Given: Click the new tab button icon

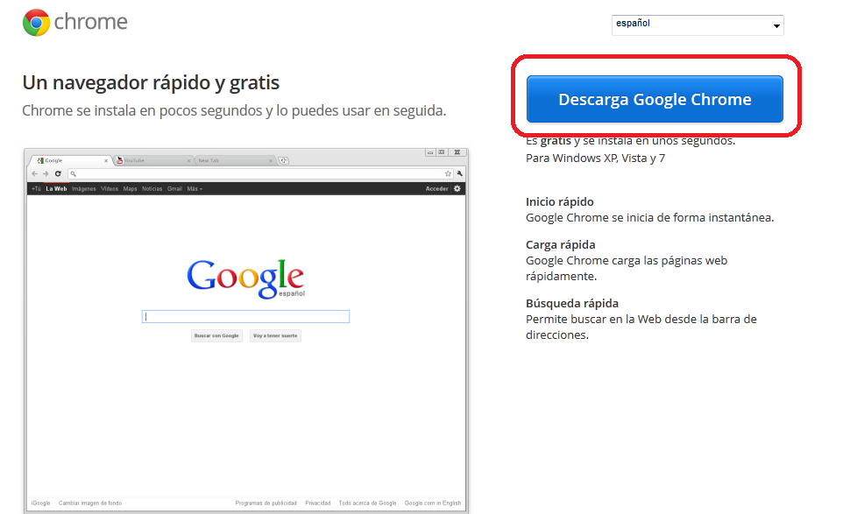Looking at the screenshot, I should click(x=284, y=160).
